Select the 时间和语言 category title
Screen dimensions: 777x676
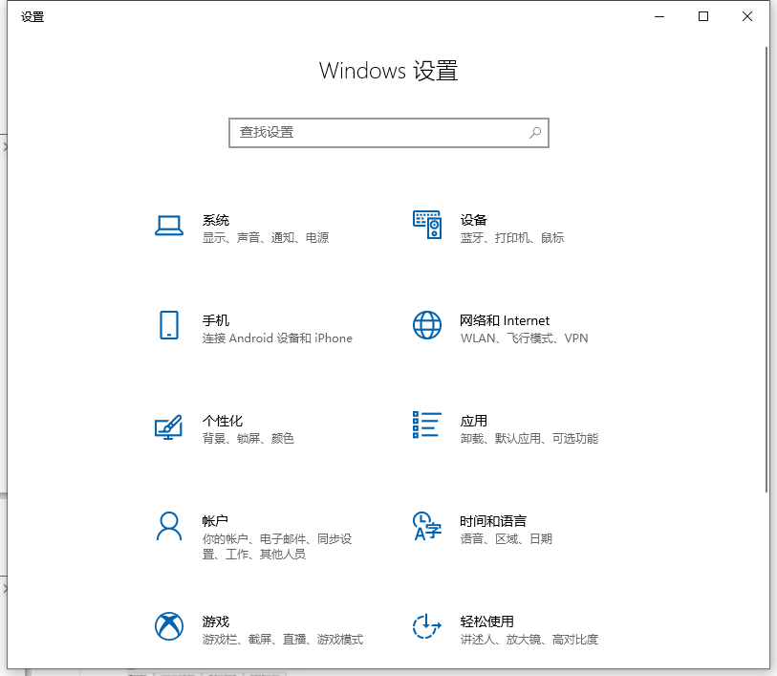click(493, 521)
